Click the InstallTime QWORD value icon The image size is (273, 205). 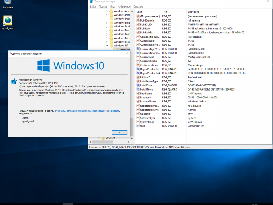(138, 90)
